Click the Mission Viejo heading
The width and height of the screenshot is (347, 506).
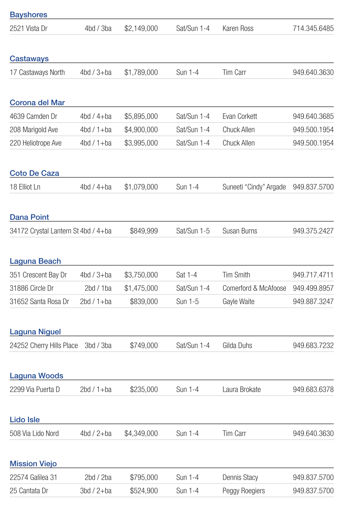[x=33, y=464]
